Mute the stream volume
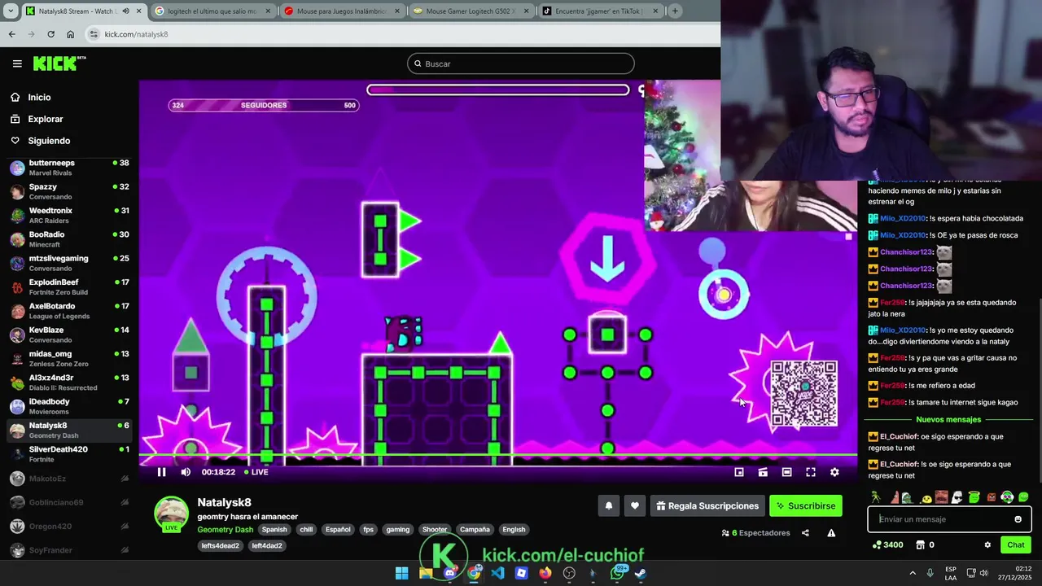1042x586 pixels. click(186, 472)
